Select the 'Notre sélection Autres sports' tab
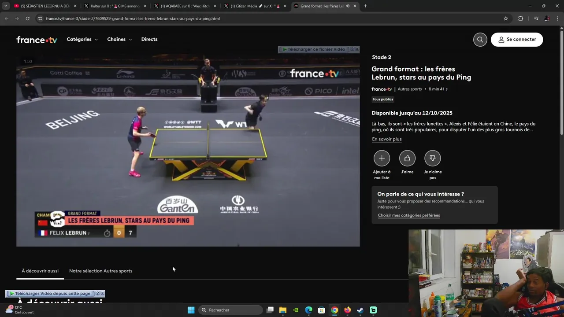This screenshot has height=317, width=564. 100,271
